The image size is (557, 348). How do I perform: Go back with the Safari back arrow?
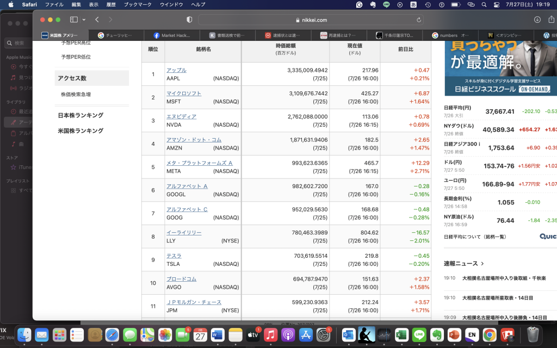click(97, 20)
